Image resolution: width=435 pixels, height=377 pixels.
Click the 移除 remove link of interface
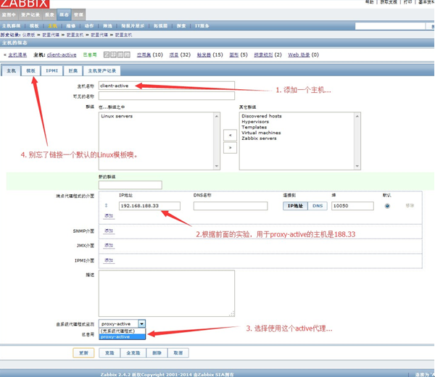(x=410, y=206)
